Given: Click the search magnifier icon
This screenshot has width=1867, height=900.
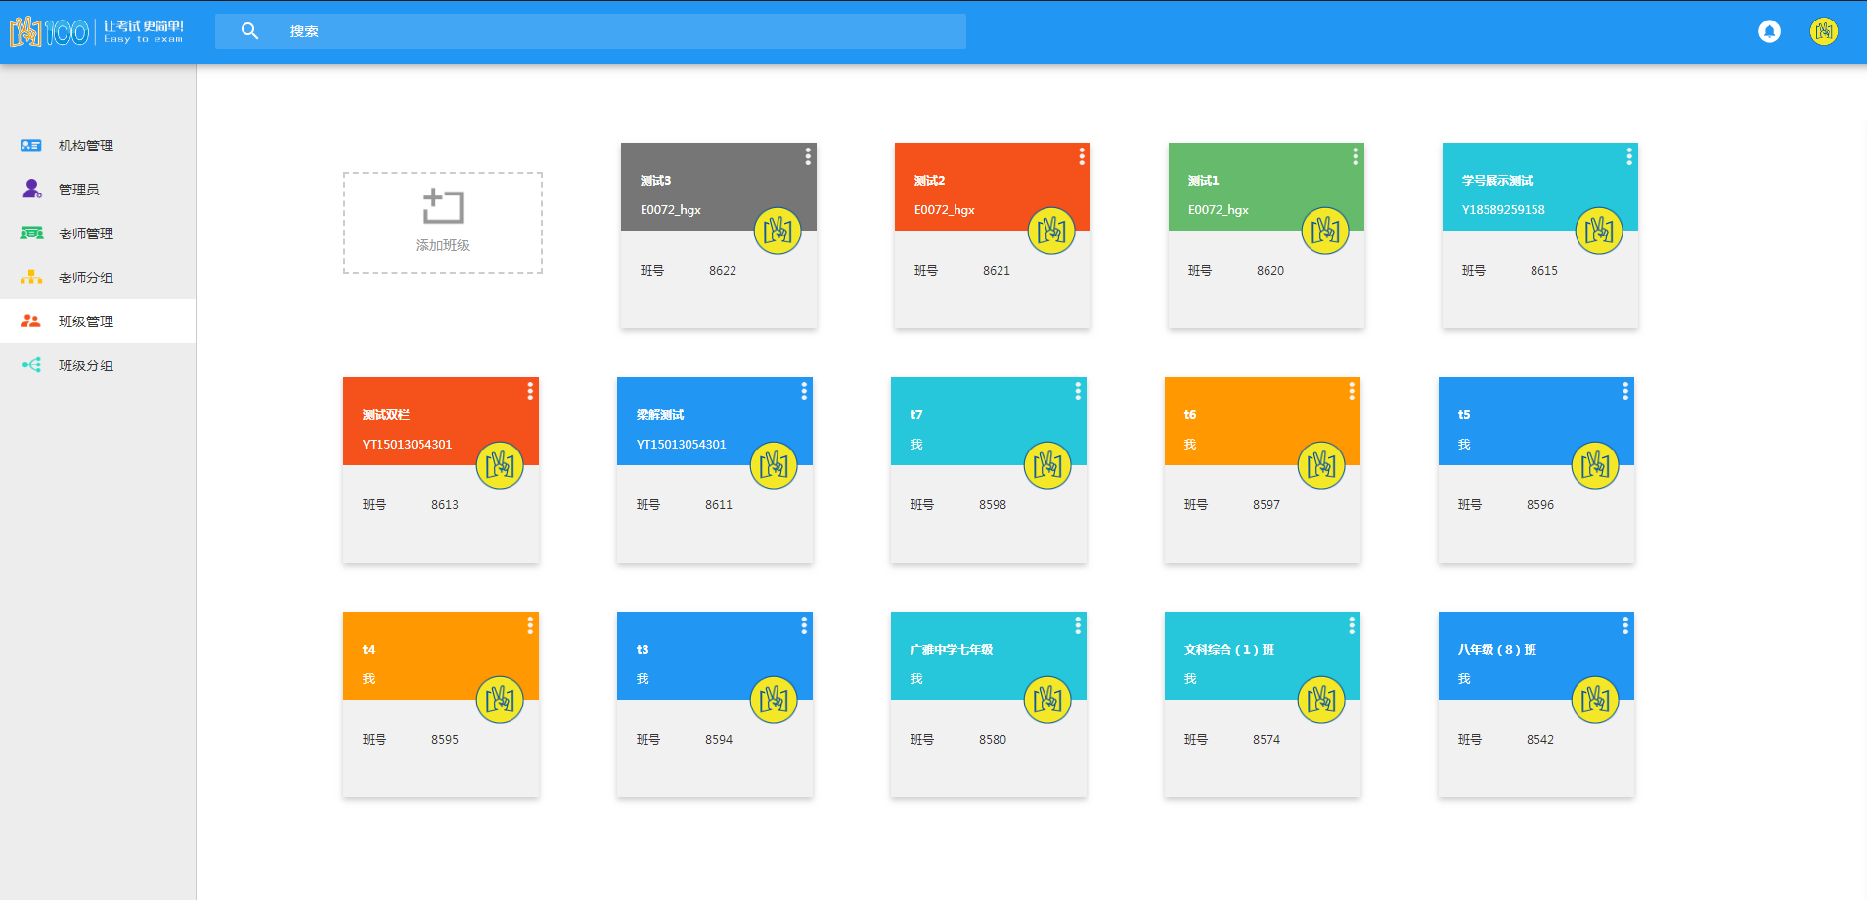Looking at the screenshot, I should 249,31.
